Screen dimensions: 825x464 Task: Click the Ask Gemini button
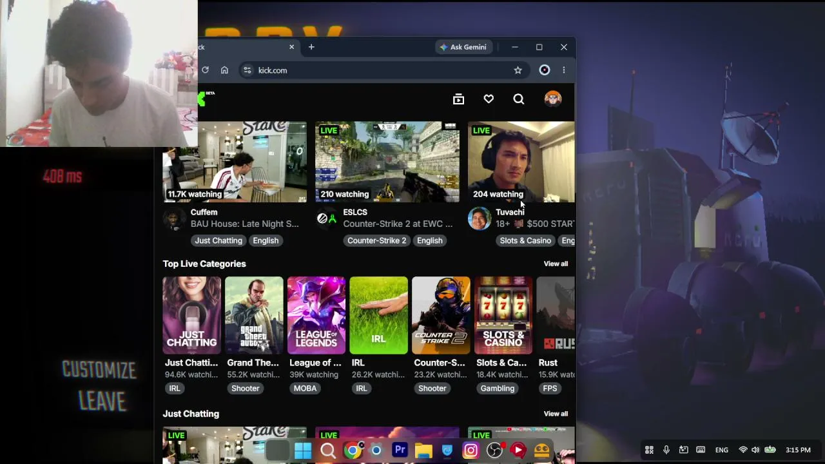pos(463,47)
